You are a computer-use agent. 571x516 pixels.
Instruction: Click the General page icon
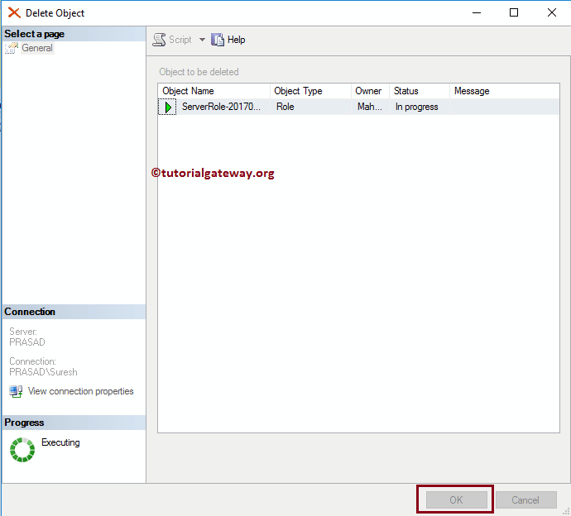tap(12, 48)
